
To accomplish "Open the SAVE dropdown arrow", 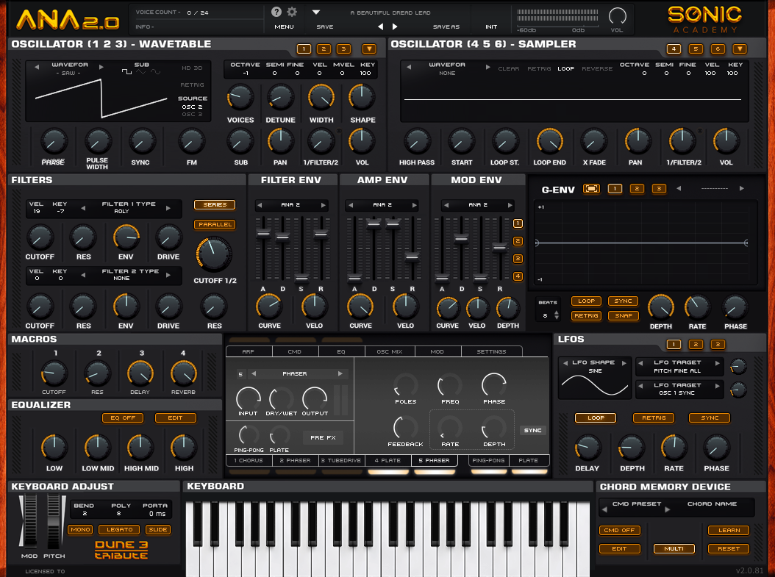I will click(316, 12).
